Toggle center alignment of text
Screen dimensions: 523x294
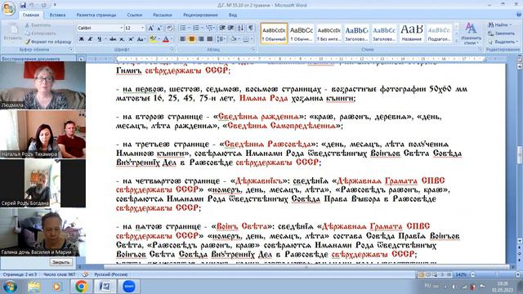(x=192, y=39)
